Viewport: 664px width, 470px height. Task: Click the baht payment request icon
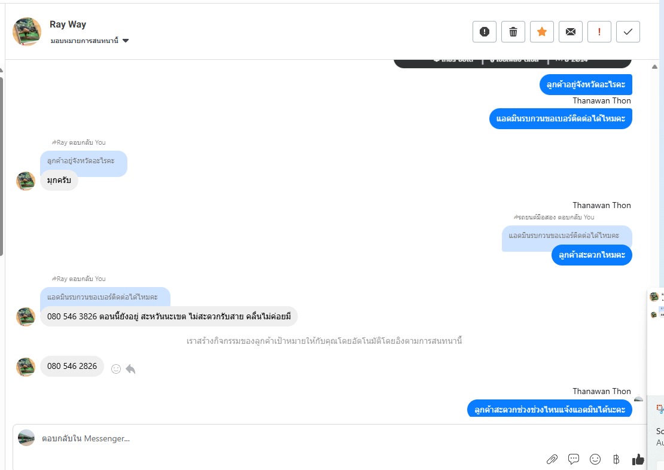click(616, 459)
